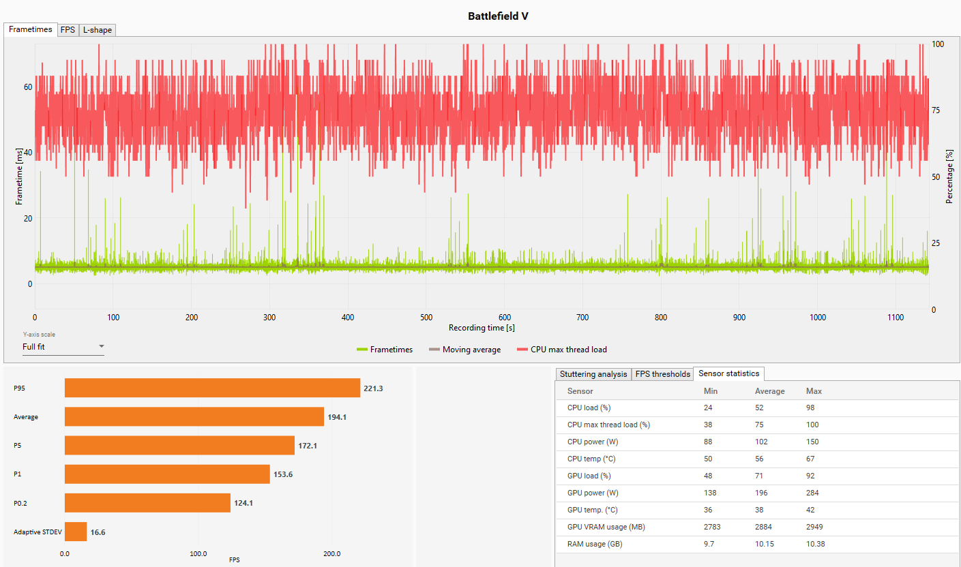Click the Max column header
The image size is (961, 567).
(x=814, y=391)
